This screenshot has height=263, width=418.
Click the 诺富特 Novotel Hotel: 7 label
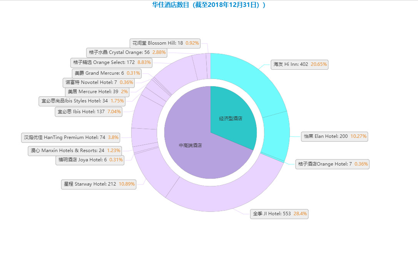(x=99, y=82)
